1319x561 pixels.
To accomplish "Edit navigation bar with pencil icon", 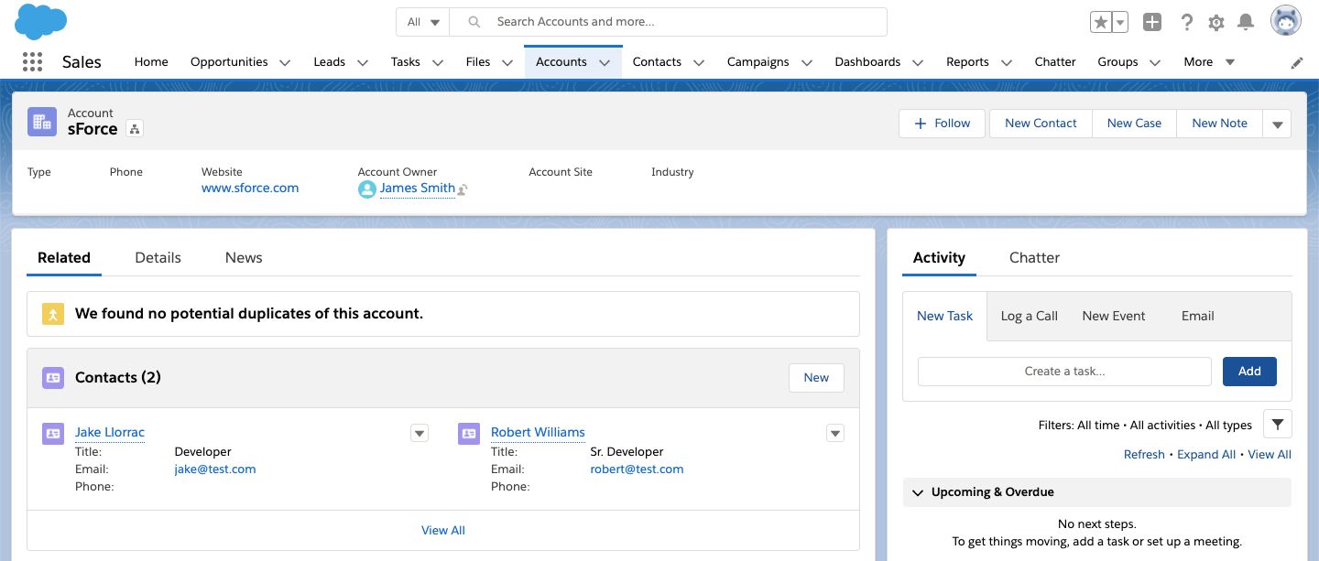I will pos(1297,62).
